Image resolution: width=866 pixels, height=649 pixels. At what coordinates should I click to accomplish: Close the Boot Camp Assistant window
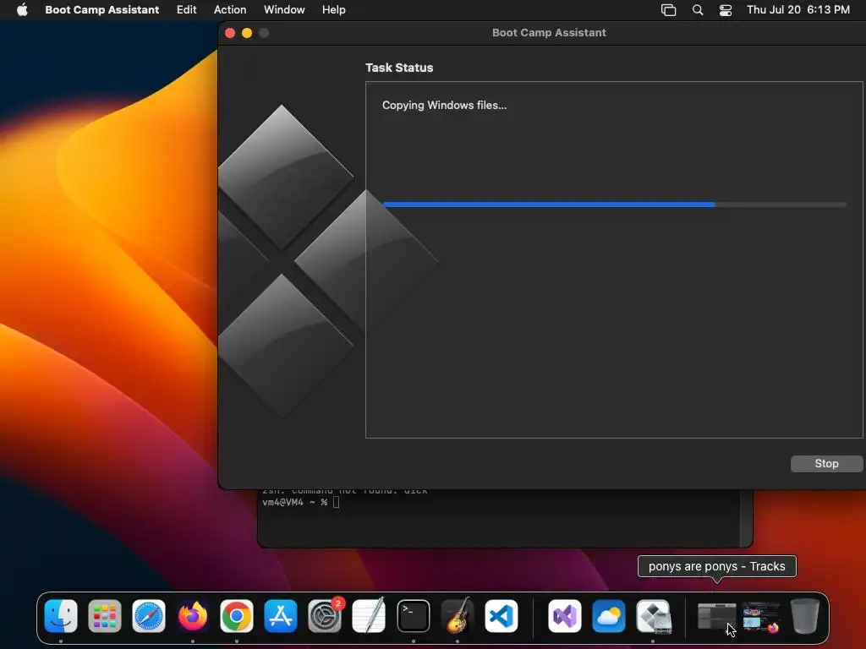click(x=230, y=33)
